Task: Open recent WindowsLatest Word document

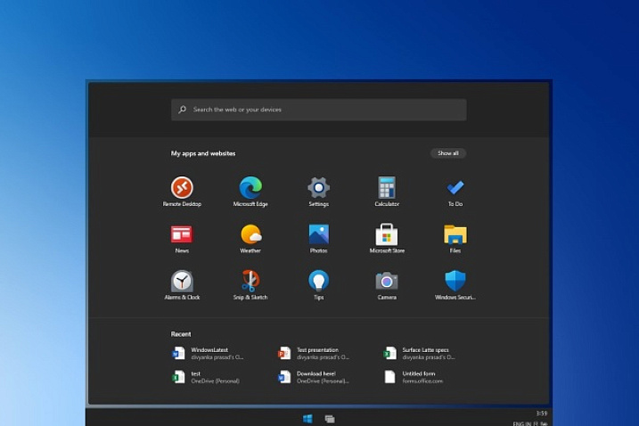Action: coord(208,353)
